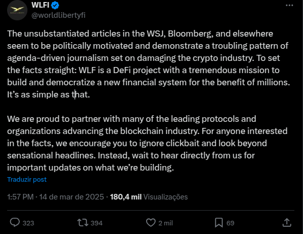Click the 2 mil likes count

pos(165,223)
